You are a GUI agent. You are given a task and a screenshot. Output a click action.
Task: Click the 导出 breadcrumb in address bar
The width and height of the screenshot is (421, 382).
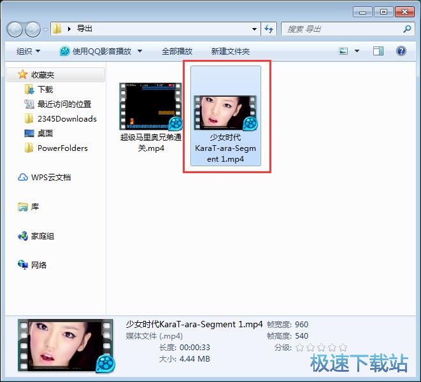85,29
